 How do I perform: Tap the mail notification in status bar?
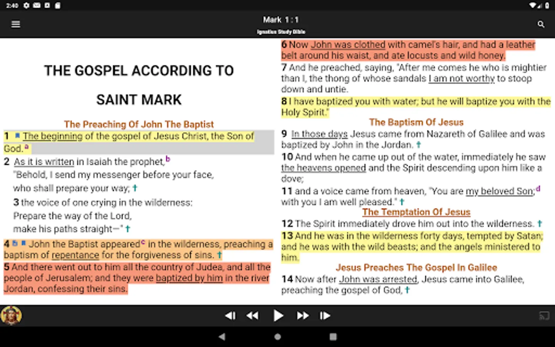(37, 5)
